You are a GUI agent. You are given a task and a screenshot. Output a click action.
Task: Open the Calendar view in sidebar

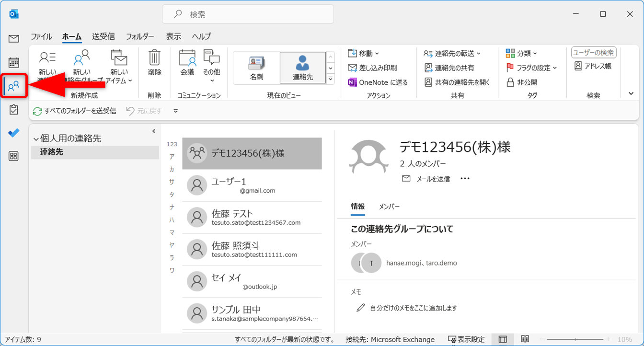(13, 62)
